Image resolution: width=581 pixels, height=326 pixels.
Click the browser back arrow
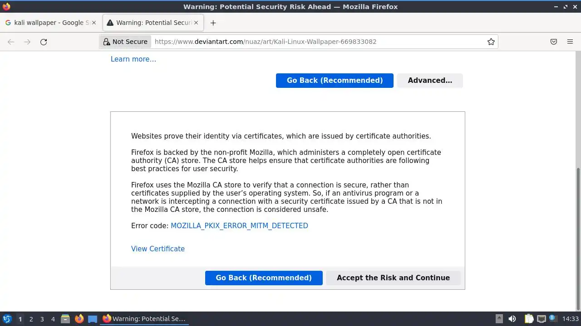[11, 42]
